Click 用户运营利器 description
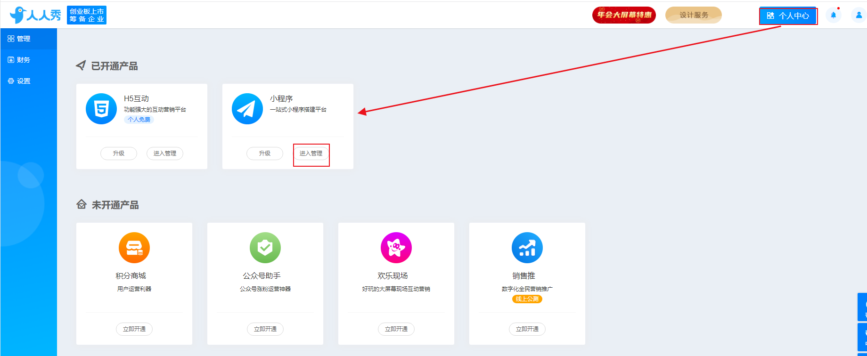Image resolution: width=867 pixels, height=356 pixels. (x=134, y=289)
